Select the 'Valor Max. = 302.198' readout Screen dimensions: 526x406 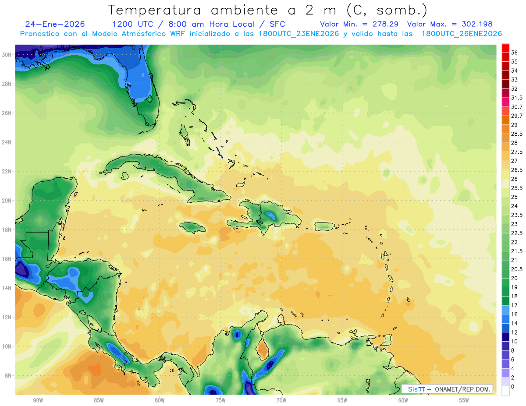[x=450, y=24]
